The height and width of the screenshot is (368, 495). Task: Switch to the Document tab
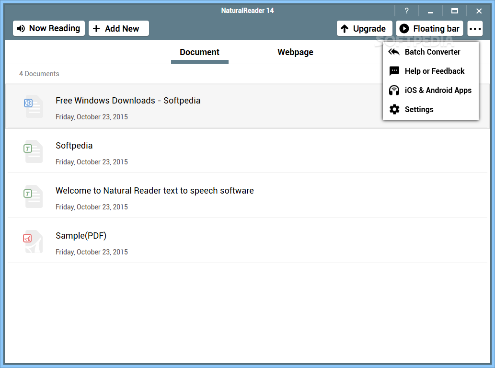(x=199, y=52)
